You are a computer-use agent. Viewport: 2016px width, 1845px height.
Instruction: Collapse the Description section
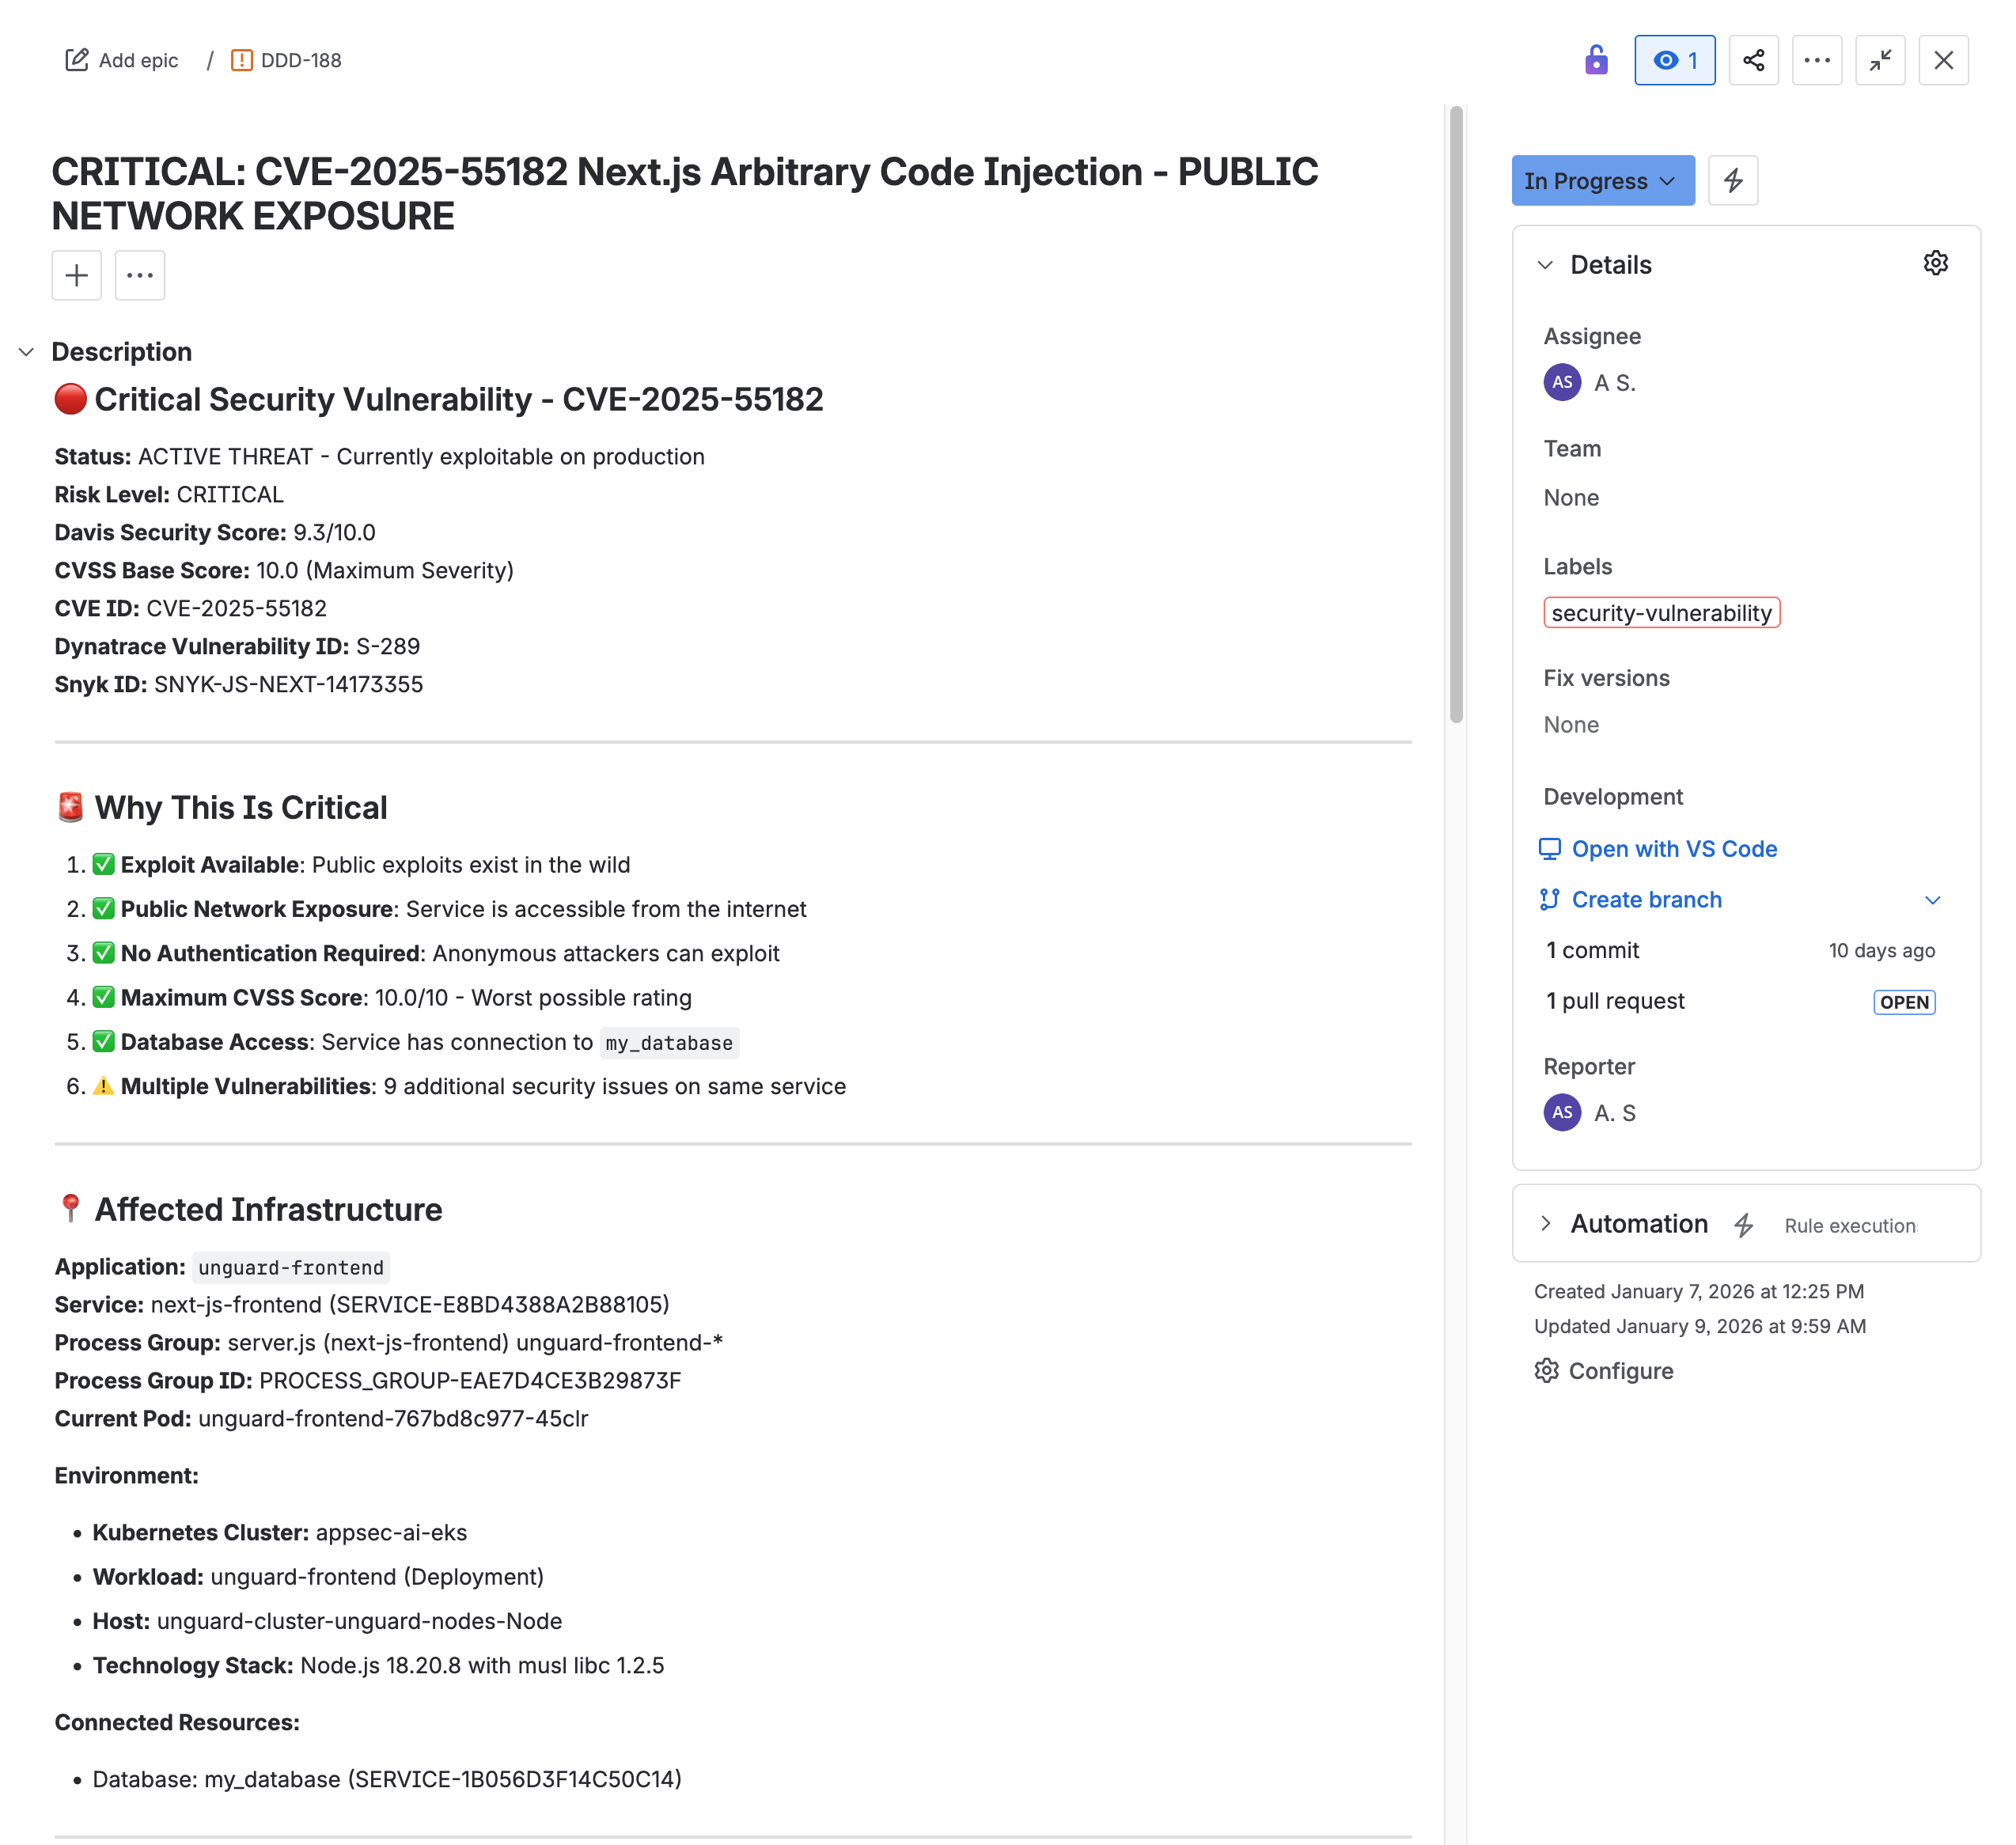(25, 351)
